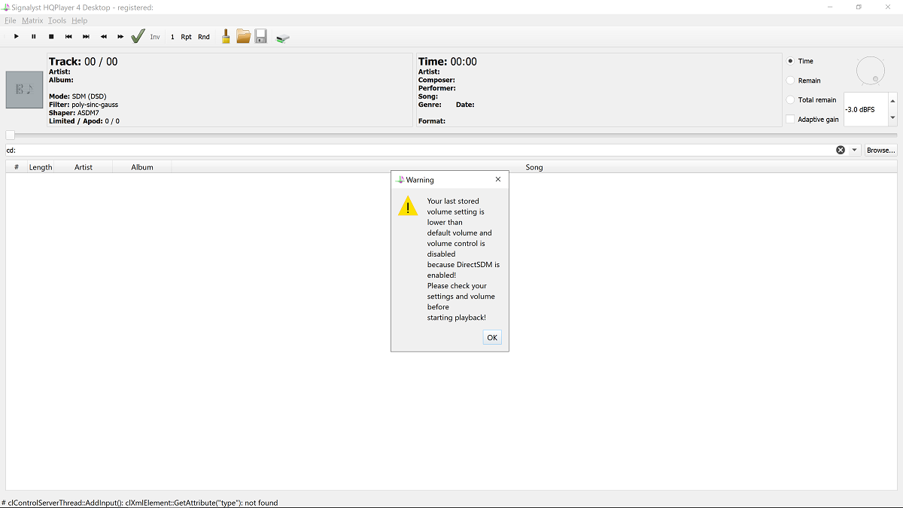Click the -3.0 dBFS volume field
903x508 pixels.
pyautogui.click(x=866, y=109)
